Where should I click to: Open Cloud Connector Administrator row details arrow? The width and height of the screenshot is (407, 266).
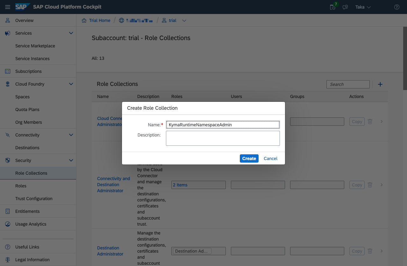coord(382,122)
